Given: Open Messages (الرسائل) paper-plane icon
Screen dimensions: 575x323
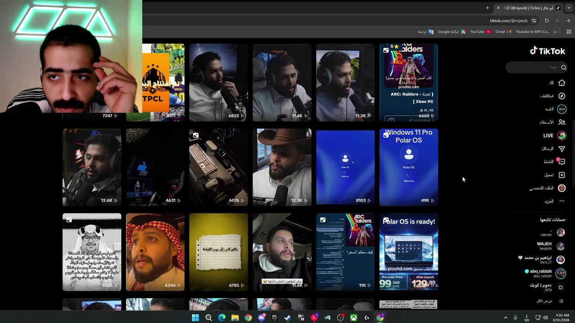Looking at the screenshot, I should (x=562, y=148).
